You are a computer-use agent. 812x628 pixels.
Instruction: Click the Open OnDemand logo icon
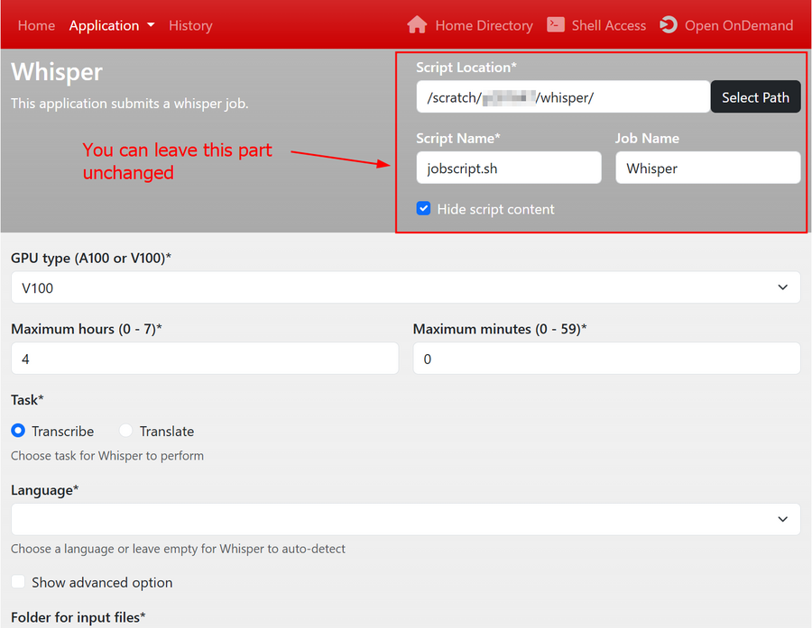[x=669, y=25]
